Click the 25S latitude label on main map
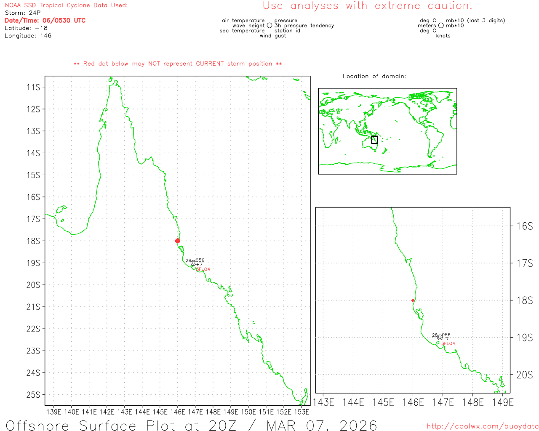 33,395
